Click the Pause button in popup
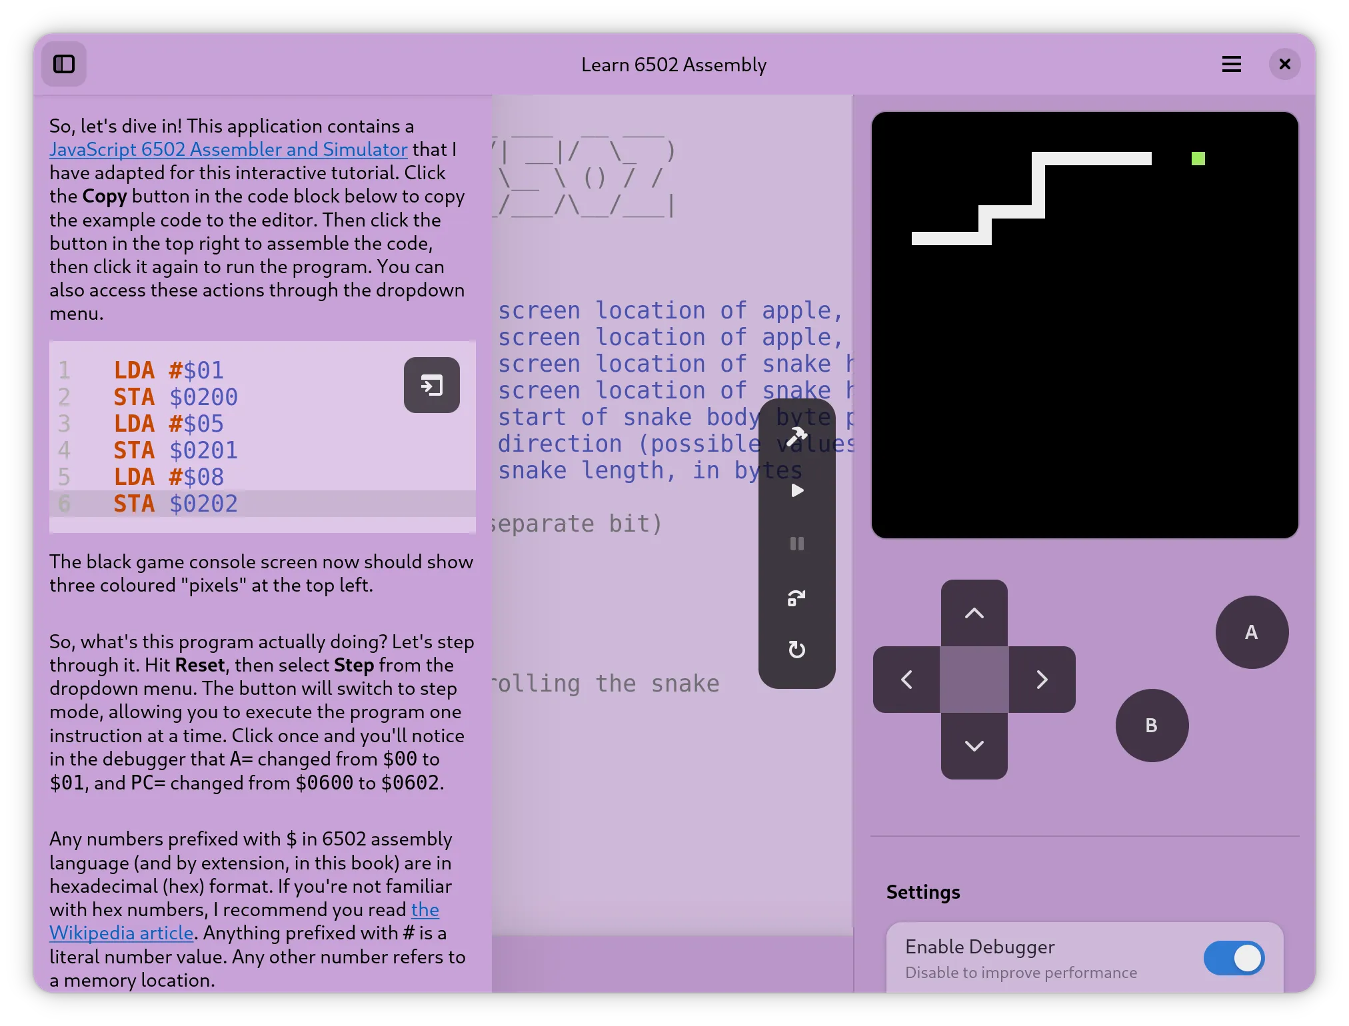This screenshot has width=1349, height=1026. (x=796, y=544)
